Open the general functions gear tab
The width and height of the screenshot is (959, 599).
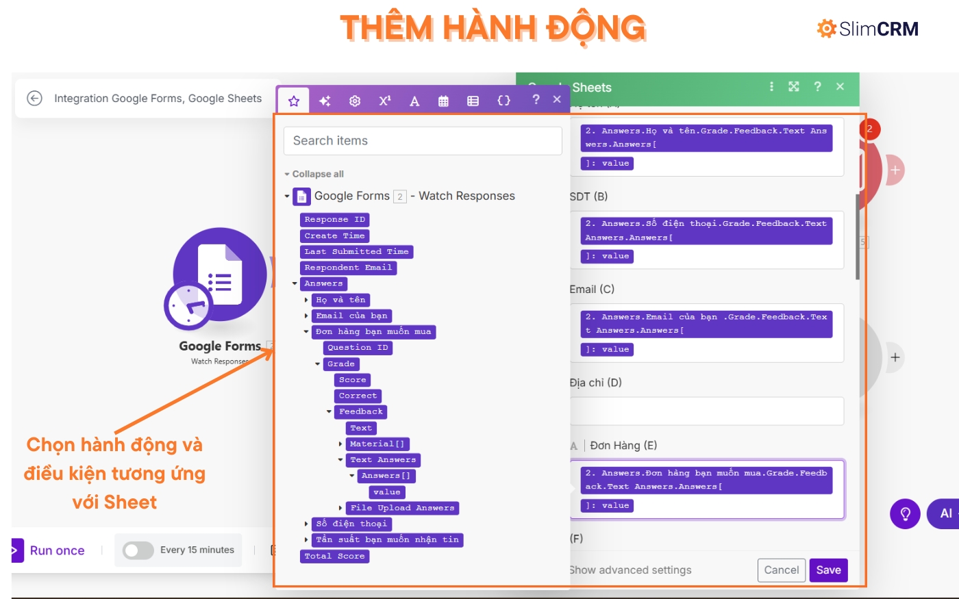pyautogui.click(x=355, y=101)
